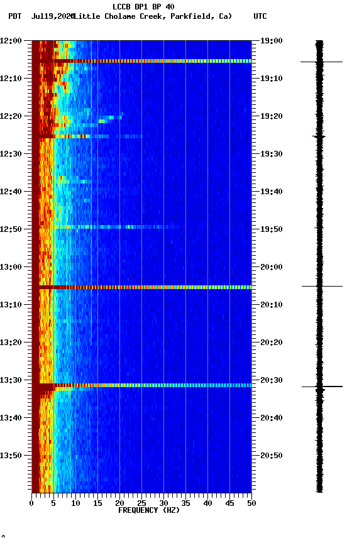Image resolution: width=347 pixels, height=543 pixels.
Task: Click 'Parkfield, Ca)' in the header
Action: 201,16
